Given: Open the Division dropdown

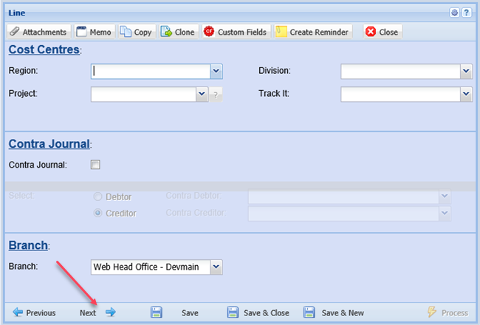Looking at the screenshot, I should coord(466,71).
